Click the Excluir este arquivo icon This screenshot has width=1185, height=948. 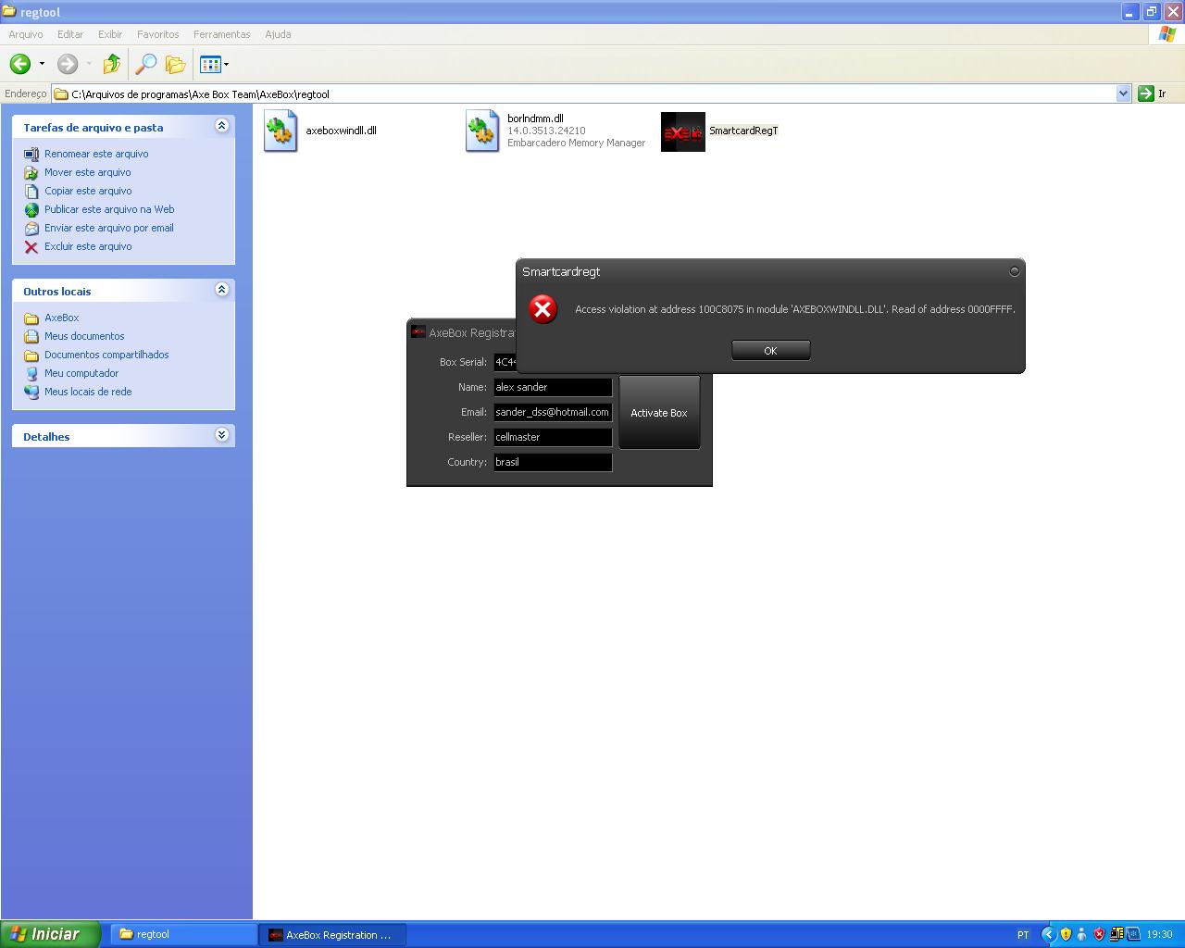31,247
